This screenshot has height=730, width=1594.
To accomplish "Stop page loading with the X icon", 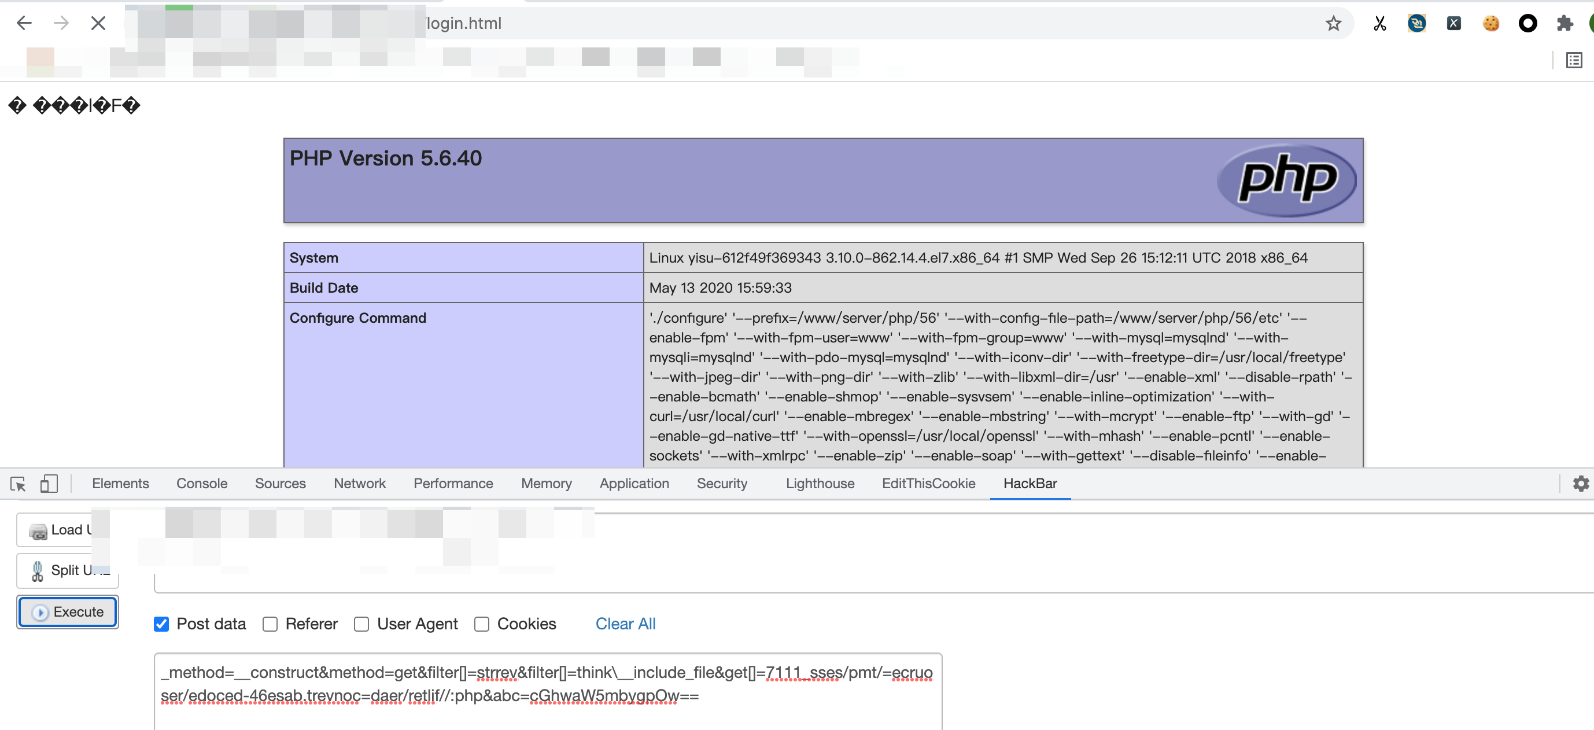I will (x=98, y=24).
